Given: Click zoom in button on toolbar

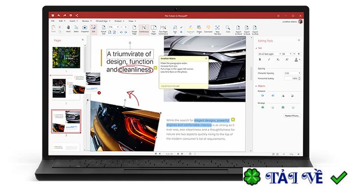Looking at the screenshot, I should [x=126, y=27].
